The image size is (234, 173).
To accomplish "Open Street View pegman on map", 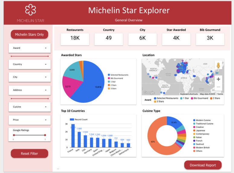I will point(218,66).
